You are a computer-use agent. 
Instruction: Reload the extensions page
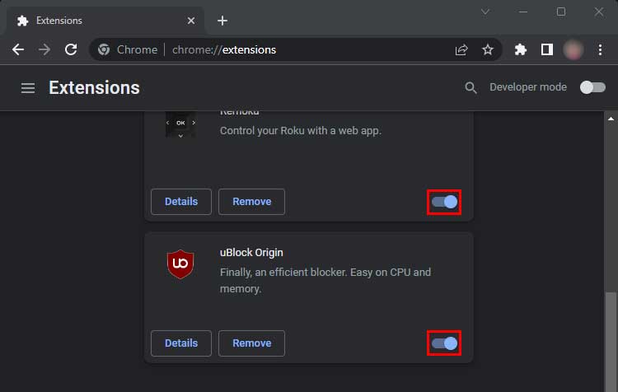click(71, 49)
